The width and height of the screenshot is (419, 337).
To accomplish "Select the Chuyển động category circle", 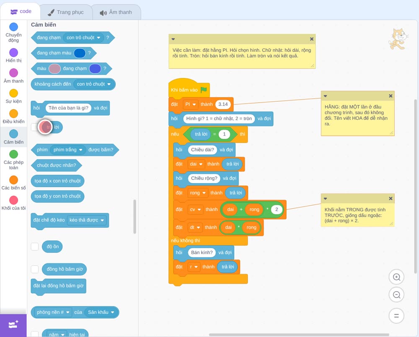I will [13, 27].
